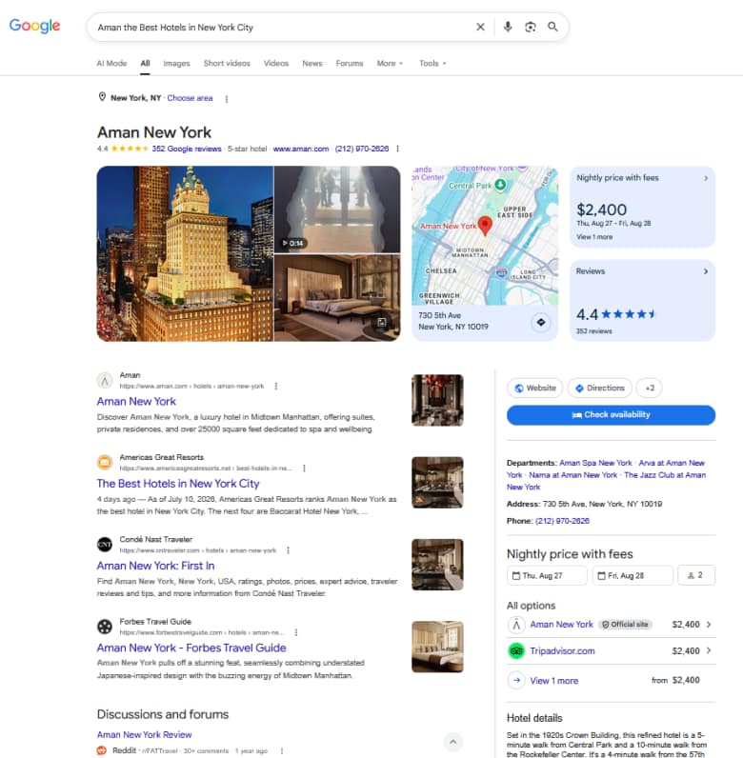
Task: Click the Reddit icon under discussions
Action: [x=102, y=750]
